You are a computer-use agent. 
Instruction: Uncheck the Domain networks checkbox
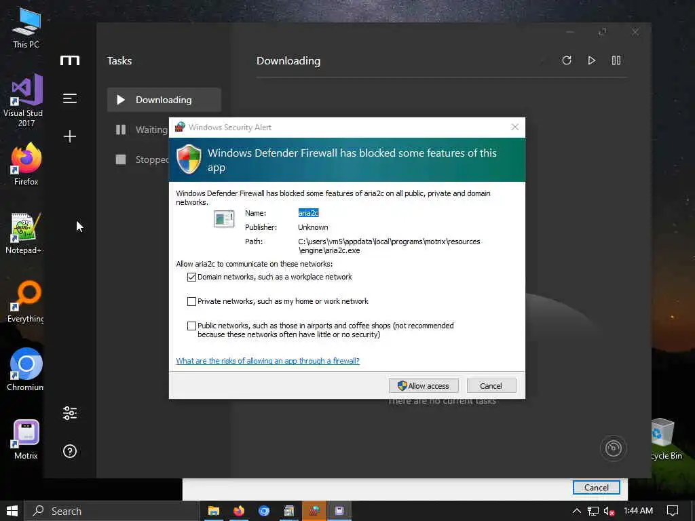(191, 277)
